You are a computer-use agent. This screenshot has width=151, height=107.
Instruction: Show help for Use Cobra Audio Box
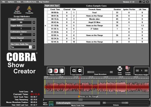34,47
